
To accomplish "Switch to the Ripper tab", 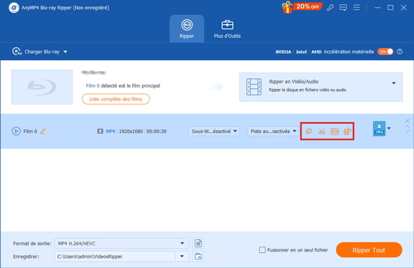I will coord(187,29).
